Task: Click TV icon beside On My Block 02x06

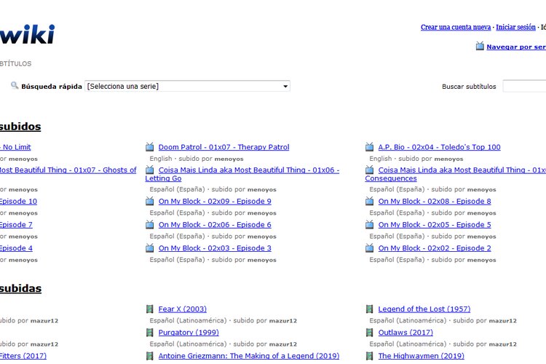Action: [150, 225]
